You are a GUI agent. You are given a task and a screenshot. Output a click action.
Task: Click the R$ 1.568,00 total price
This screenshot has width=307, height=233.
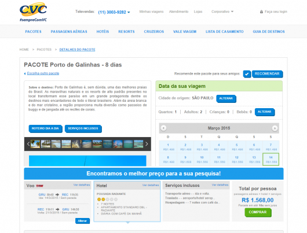[258, 200]
